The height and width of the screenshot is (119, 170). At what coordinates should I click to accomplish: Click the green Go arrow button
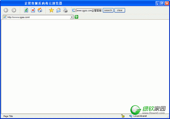[x=76, y=17]
